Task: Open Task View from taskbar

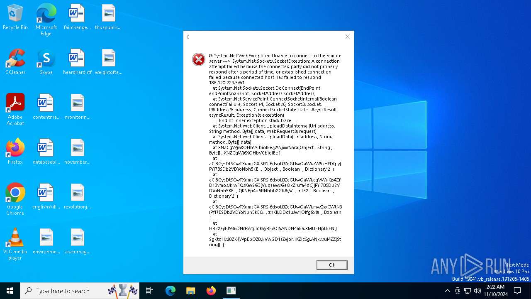Action: (x=149, y=291)
